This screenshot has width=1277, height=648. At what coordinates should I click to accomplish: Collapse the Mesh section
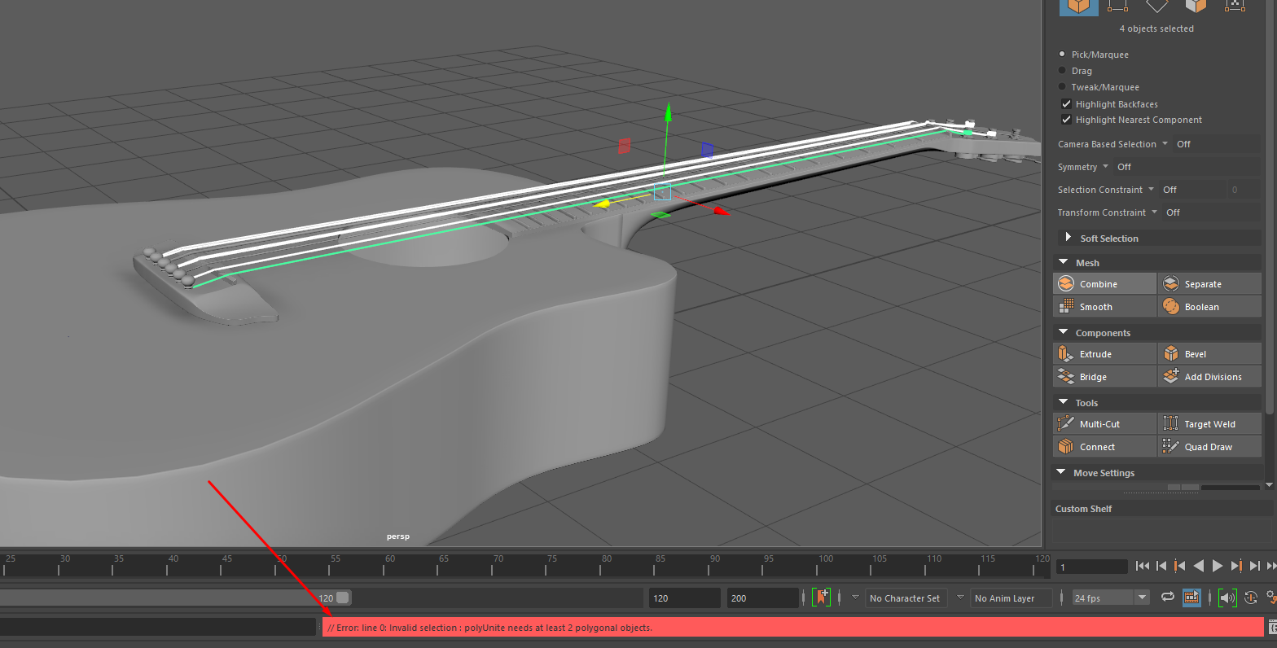pyautogui.click(x=1063, y=262)
